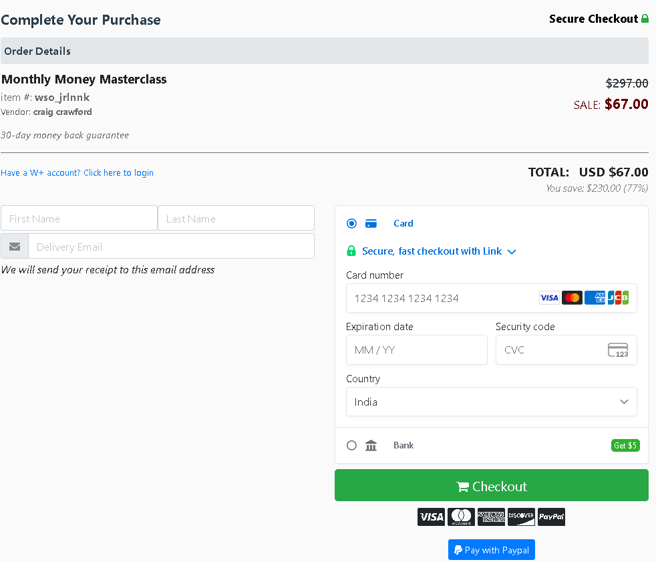
Task: Click the bank building icon
Action: (x=371, y=445)
